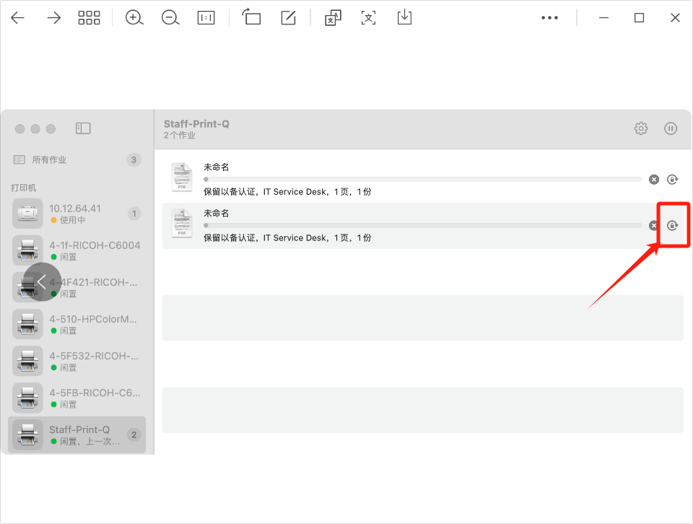This screenshot has height=524, width=693.
Task: Zoom in with the magnifier plus icon
Action: tap(134, 18)
